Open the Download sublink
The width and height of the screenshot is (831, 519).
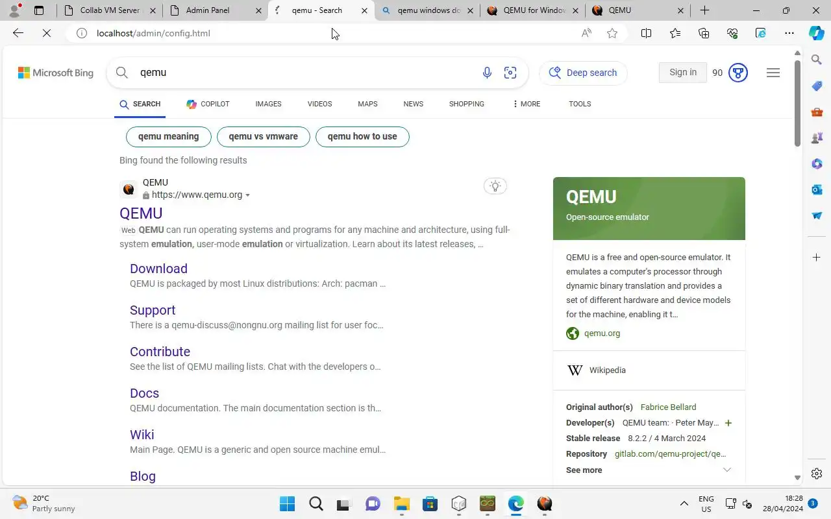pyautogui.click(x=158, y=269)
